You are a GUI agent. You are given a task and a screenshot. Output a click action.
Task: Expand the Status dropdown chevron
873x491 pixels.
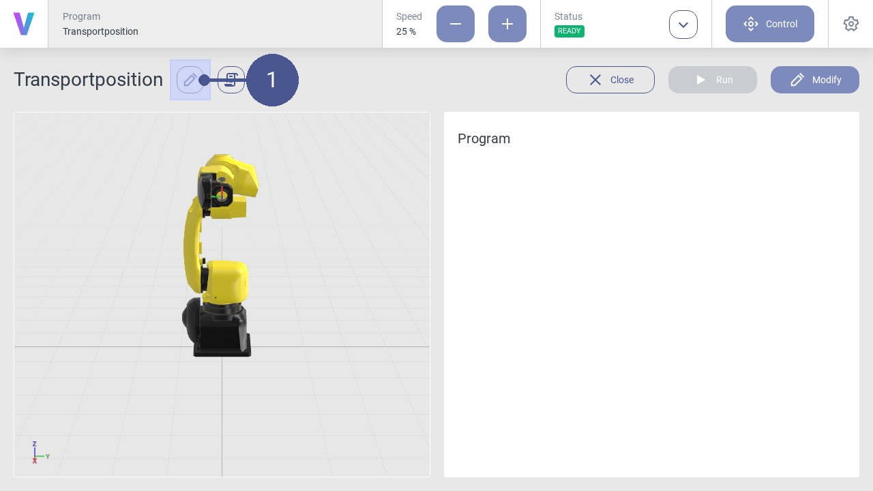coord(683,25)
